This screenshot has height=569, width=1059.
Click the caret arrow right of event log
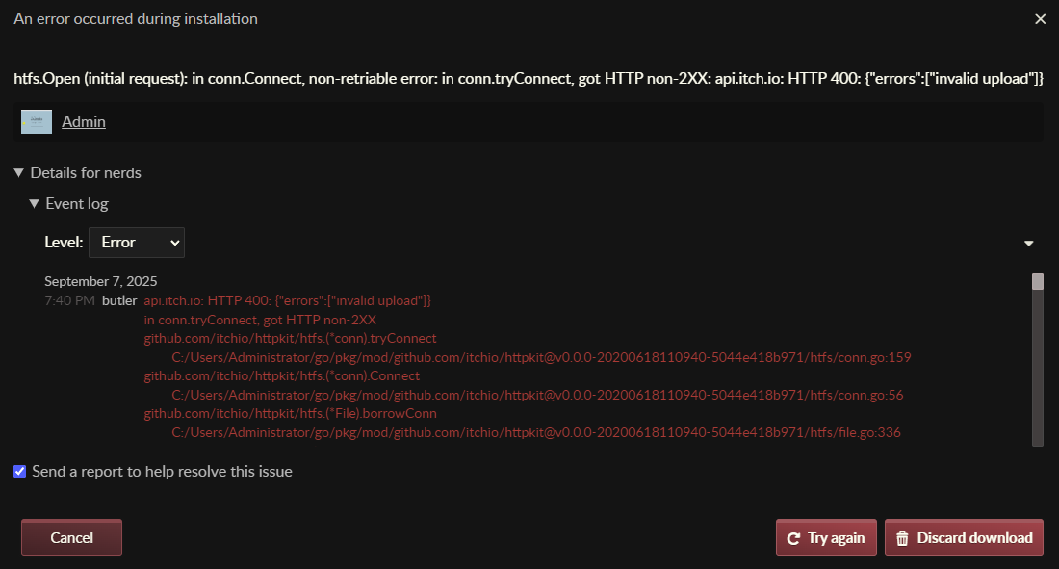click(1028, 244)
